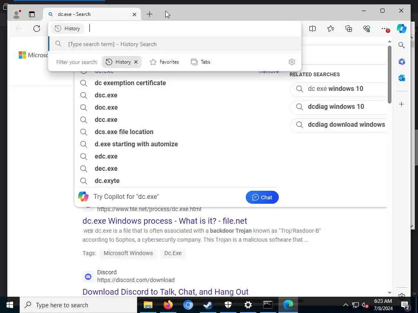Open dc.exe Windows process file.net result
Screen dimensions: 418x313
click(165, 221)
